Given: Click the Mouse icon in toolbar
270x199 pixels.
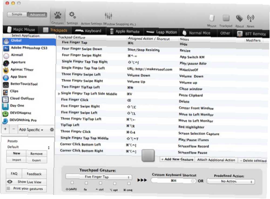Looking at the screenshot, I should (212, 18).
